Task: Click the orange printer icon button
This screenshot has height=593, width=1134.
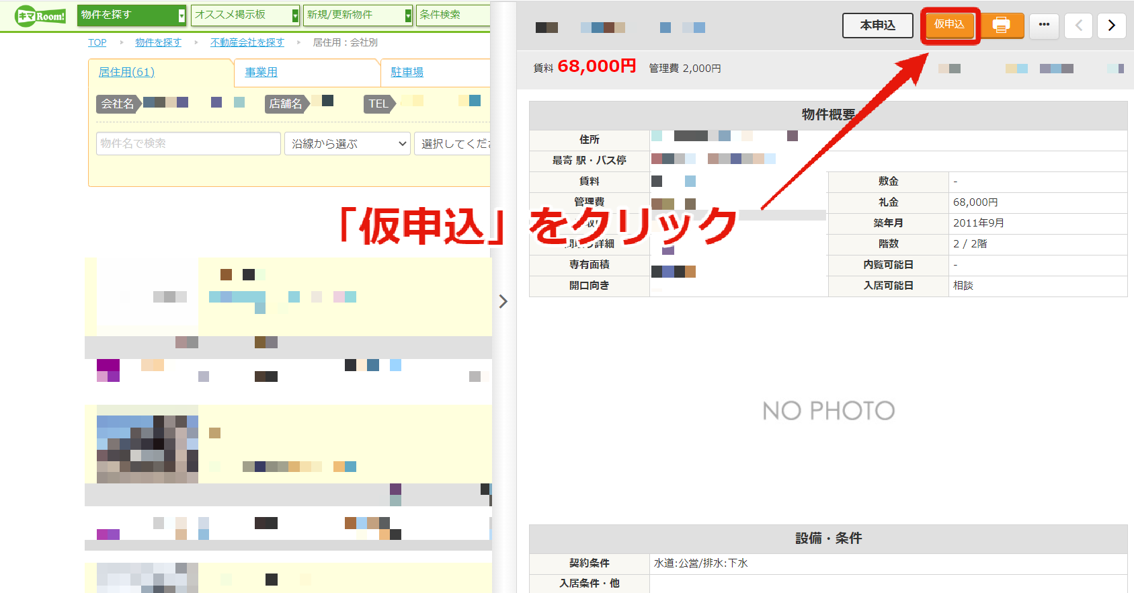Action: pyautogui.click(x=1002, y=26)
